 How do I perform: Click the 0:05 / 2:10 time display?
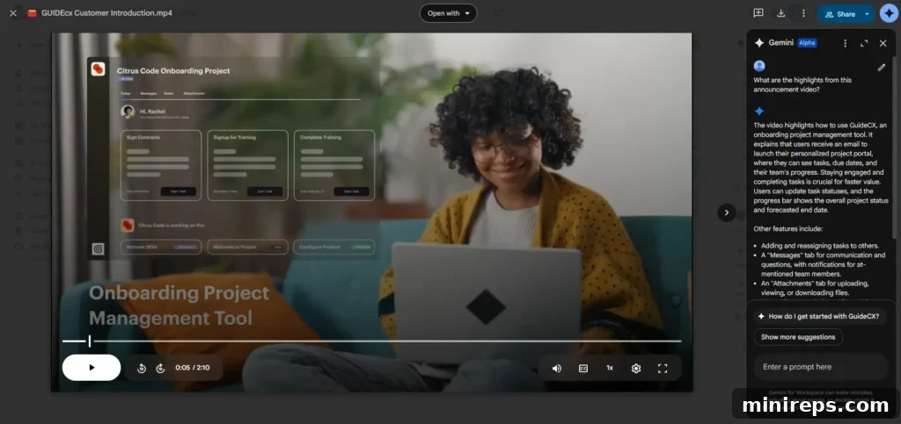click(193, 368)
